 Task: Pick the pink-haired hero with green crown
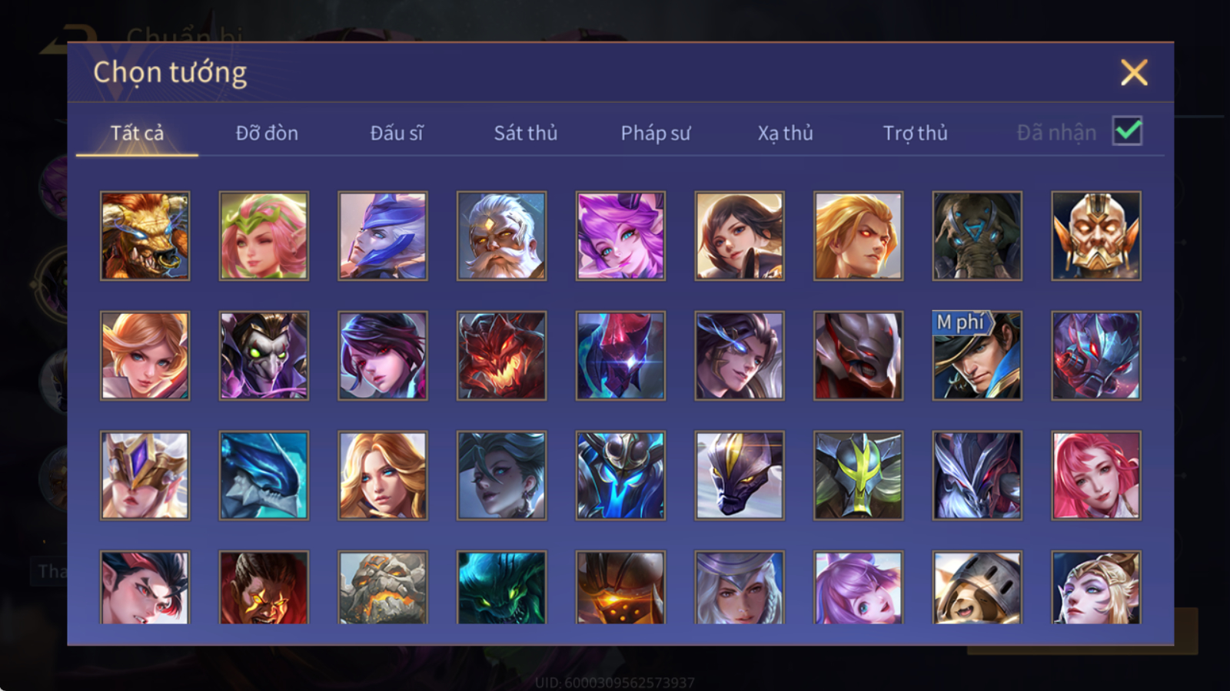click(x=264, y=236)
